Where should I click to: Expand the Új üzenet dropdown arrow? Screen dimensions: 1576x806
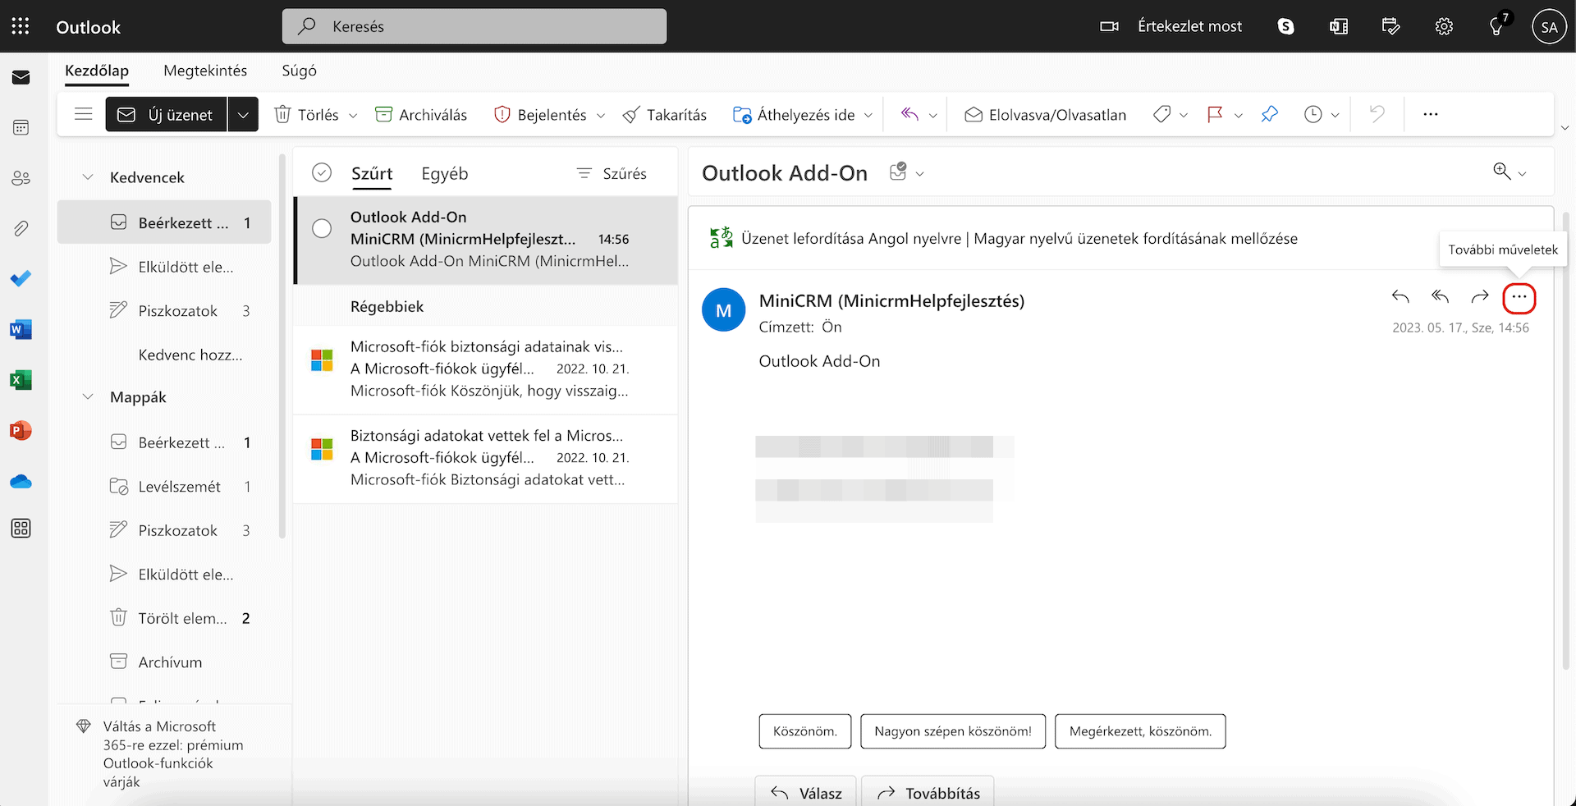point(242,114)
